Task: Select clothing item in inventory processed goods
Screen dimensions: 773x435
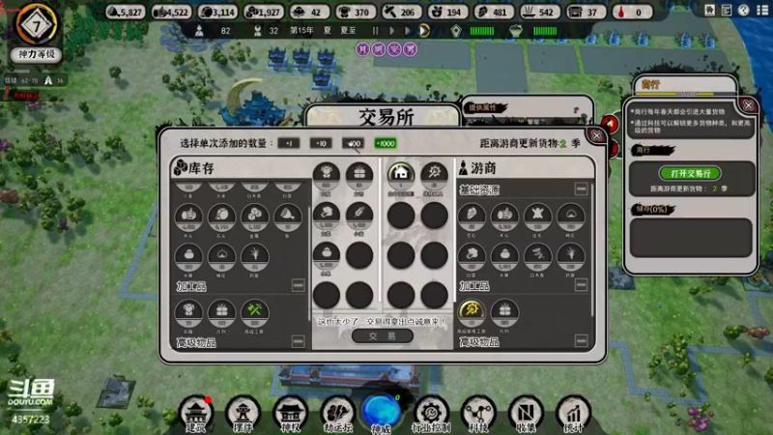Action: (188, 313)
